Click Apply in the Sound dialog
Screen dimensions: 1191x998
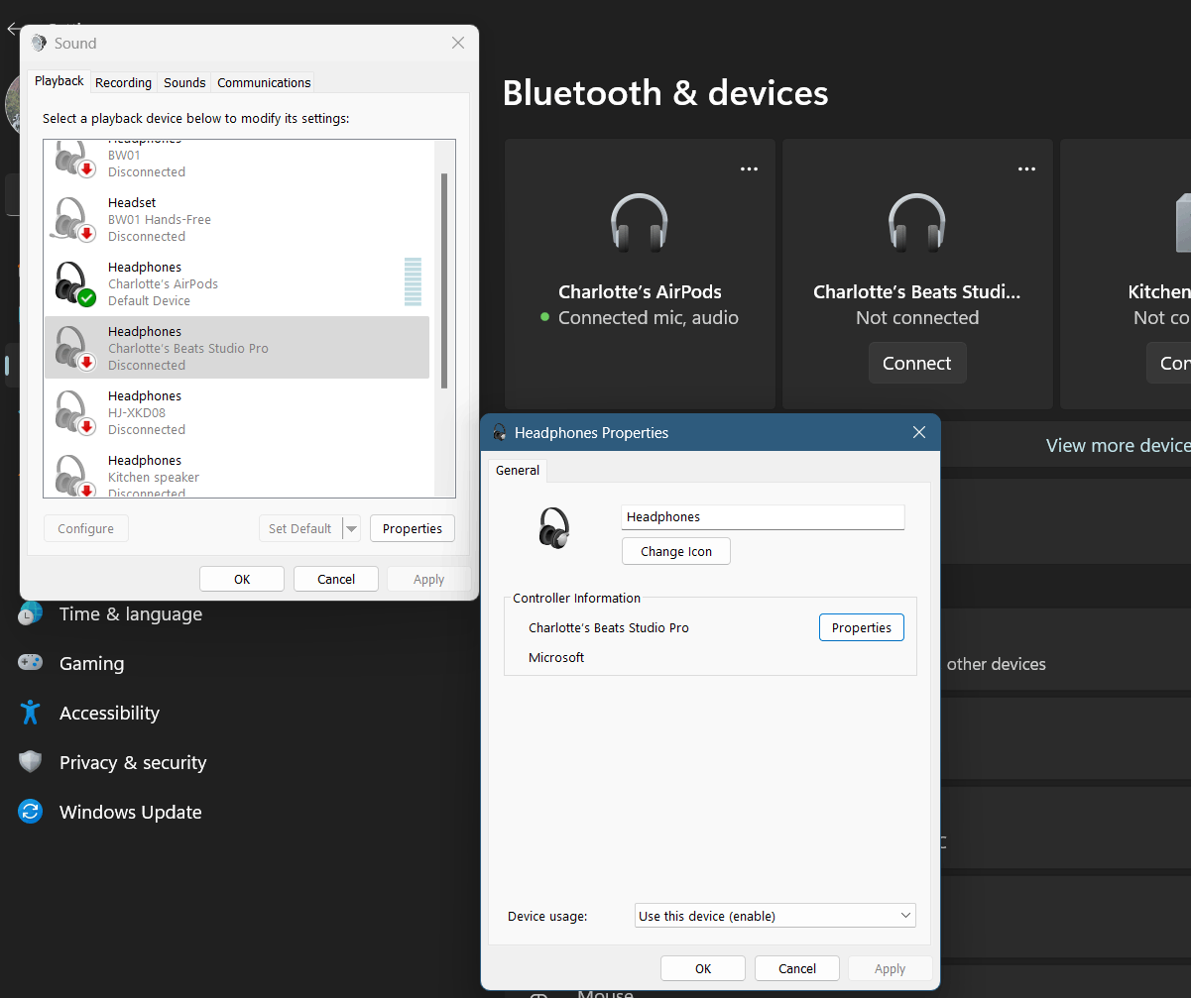428,579
